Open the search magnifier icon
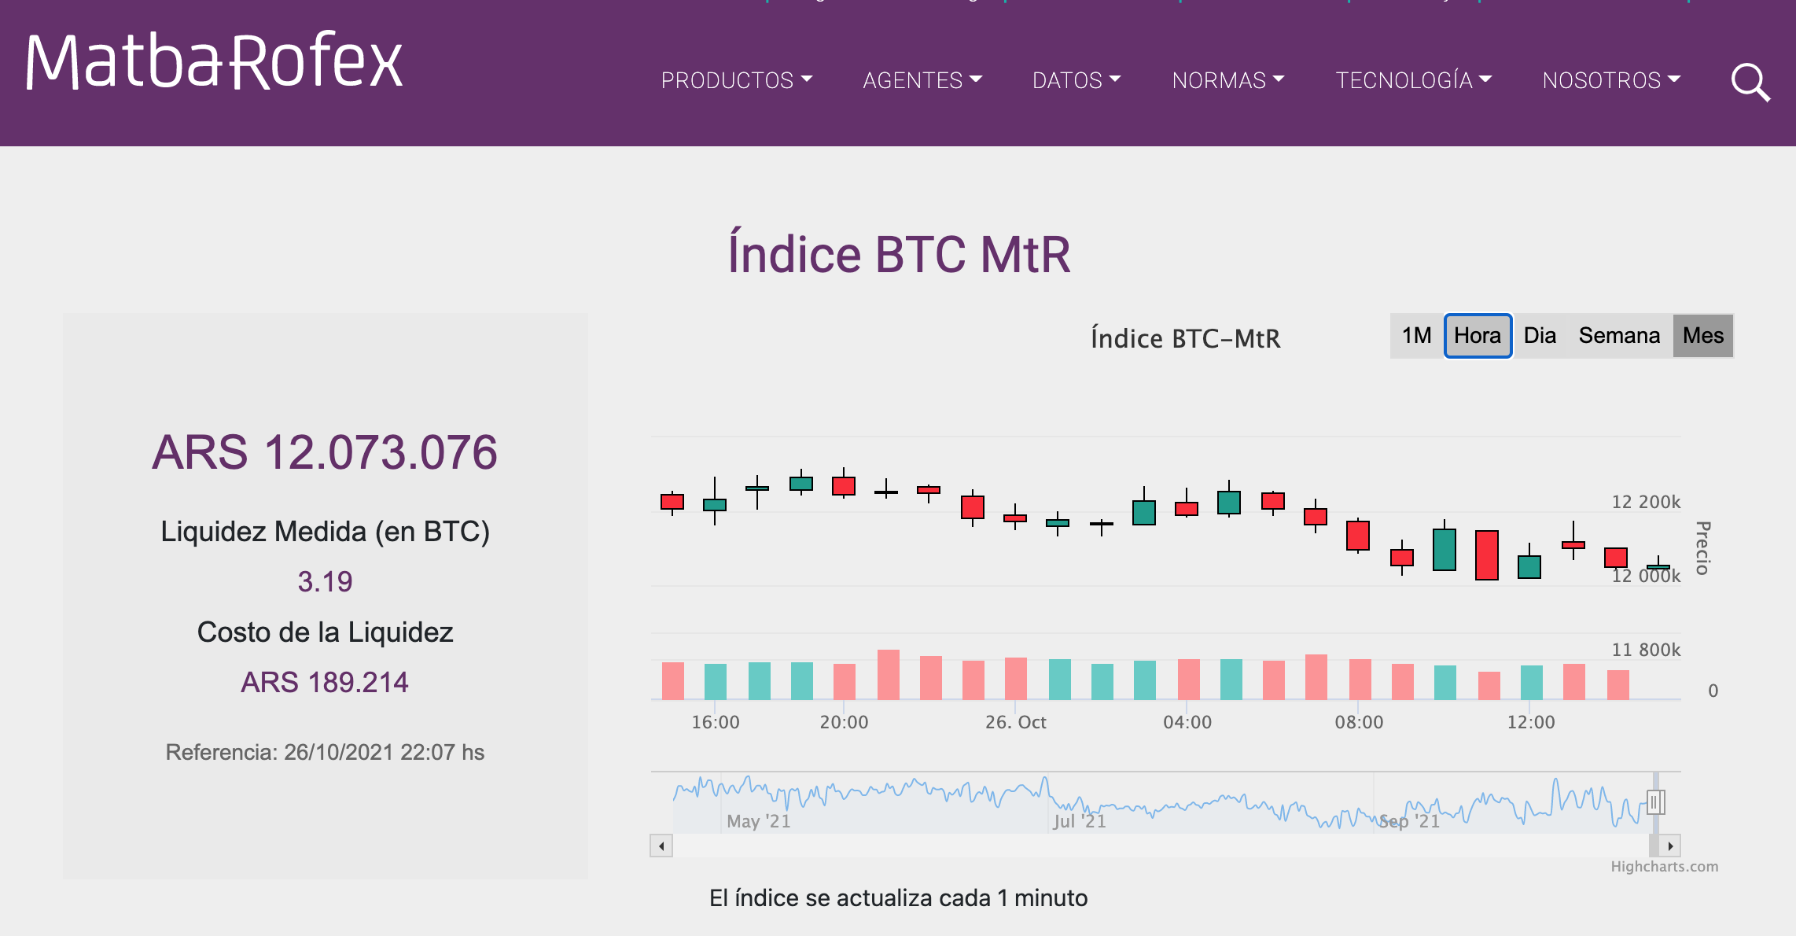 [x=1750, y=82]
